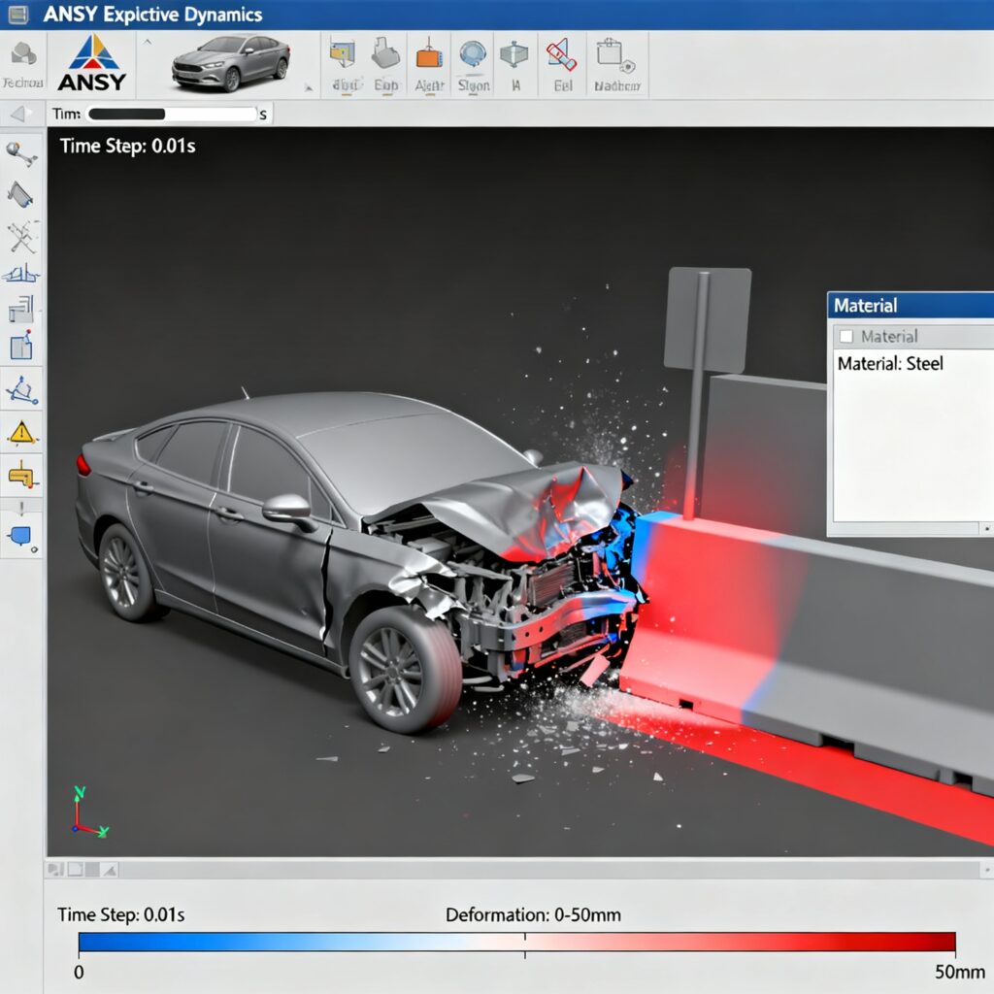Click the Material panel title bar
The height and width of the screenshot is (994, 994).
tap(910, 305)
